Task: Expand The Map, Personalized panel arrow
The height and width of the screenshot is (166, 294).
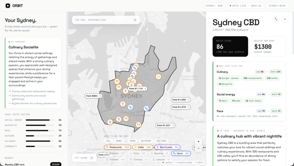Action: pos(135,20)
